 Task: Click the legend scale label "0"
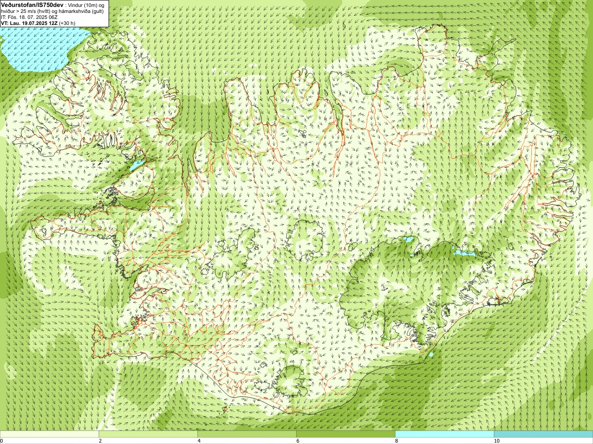click(x=2, y=441)
